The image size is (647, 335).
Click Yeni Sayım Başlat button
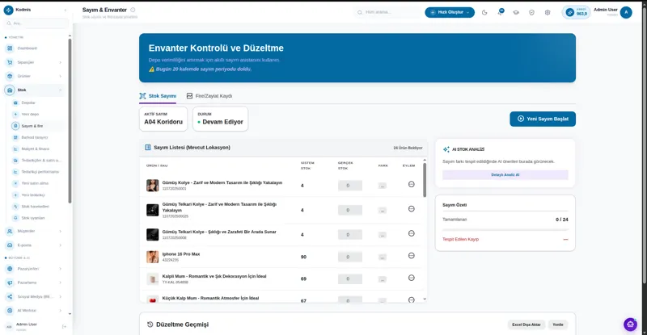(543, 119)
